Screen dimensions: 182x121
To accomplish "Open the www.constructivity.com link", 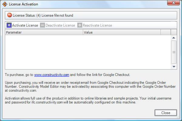I will [52, 75].
